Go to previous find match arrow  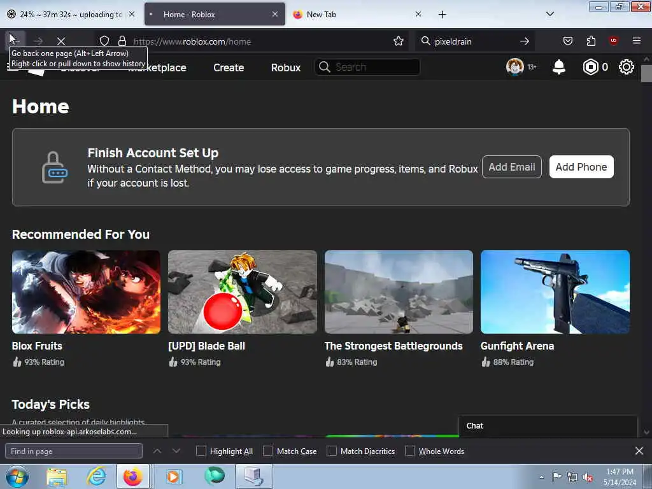pyautogui.click(x=157, y=451)
